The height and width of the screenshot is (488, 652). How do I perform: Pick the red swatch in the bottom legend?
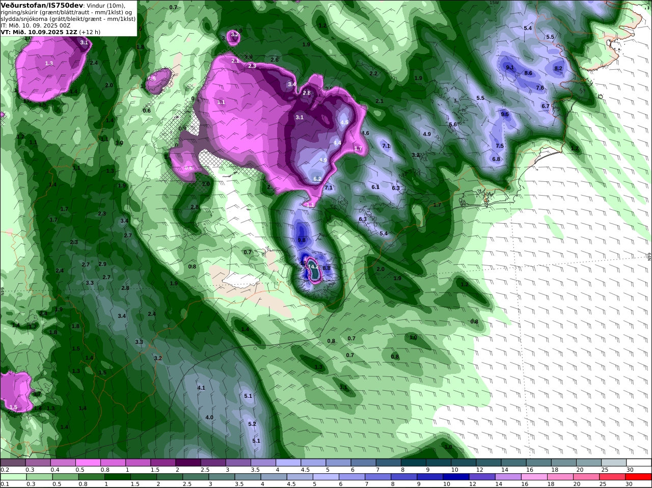click(639, 476)
